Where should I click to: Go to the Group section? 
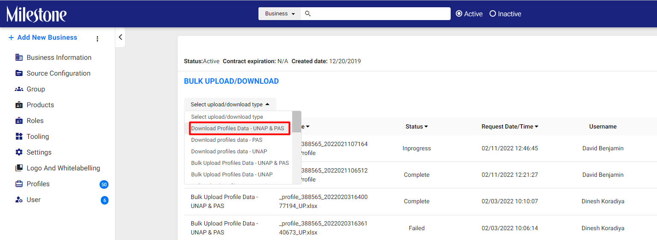tap(36, 89)
